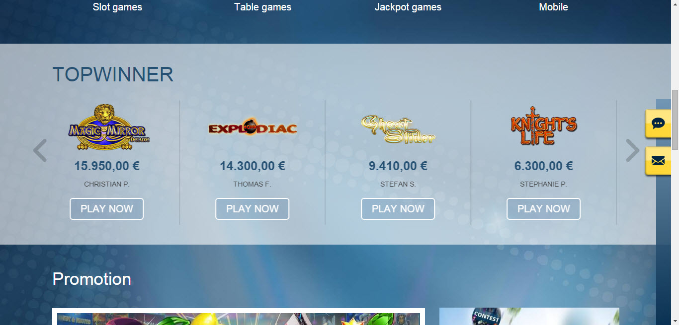Click the page vertical scrollbar thumb

[675, 120]
